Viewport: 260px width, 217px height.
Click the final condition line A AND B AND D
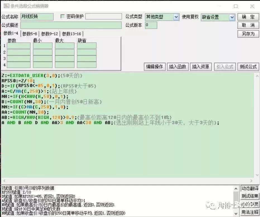pyautogui.click(x=110, y=123)
